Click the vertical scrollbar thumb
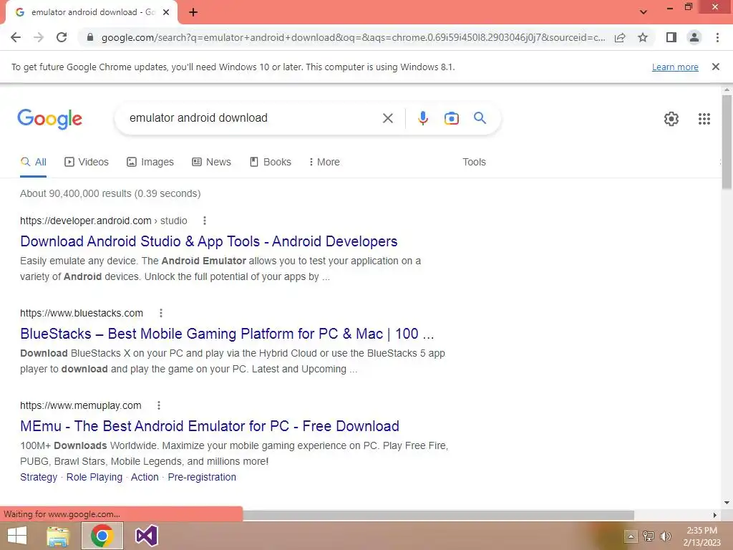 pos(727,141)
